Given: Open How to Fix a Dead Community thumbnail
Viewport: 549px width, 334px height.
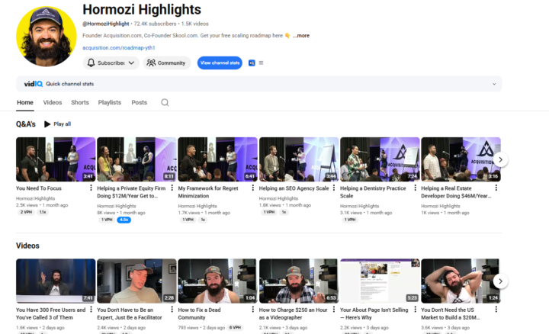Looking at the screenshot, I should point(217,281).
